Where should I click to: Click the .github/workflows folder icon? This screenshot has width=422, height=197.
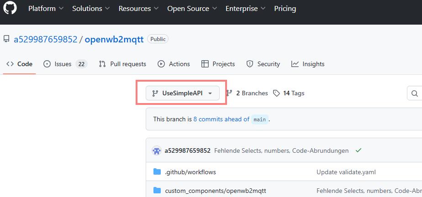click(157, 172)
